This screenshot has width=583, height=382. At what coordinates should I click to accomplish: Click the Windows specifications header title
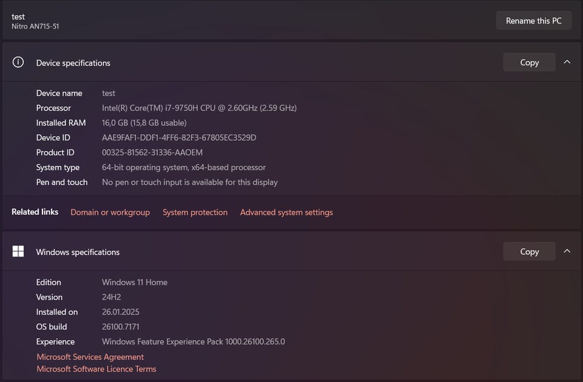pyautogui.click(x=78, y=252)
